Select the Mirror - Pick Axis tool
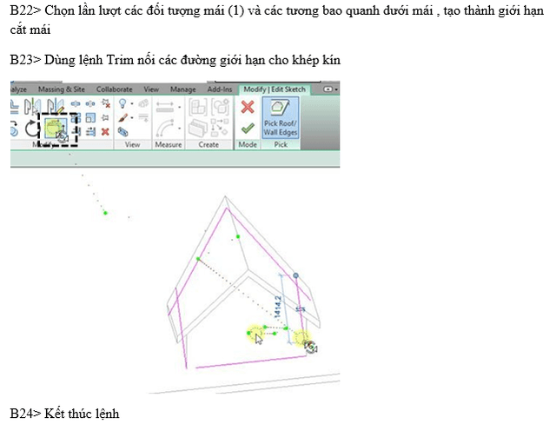This screenshot has width=556, height=444. coord(32,106)
